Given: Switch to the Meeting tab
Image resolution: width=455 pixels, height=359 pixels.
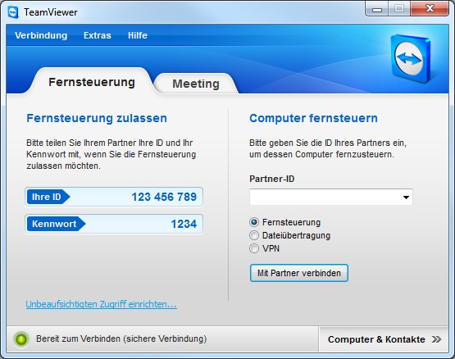Looking at the screenshot, I should click(x=196, y=84).
